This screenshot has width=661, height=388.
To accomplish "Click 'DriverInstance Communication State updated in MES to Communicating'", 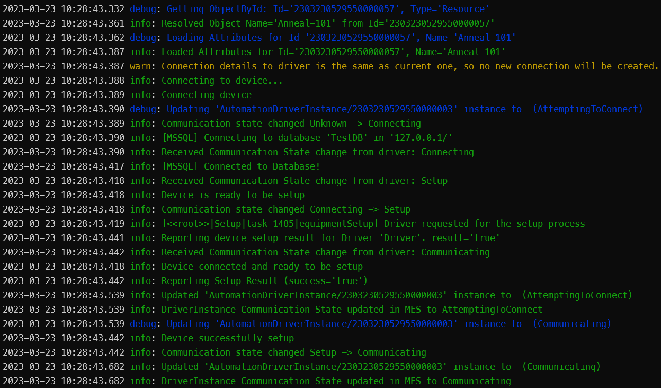I will click(257, 381).
